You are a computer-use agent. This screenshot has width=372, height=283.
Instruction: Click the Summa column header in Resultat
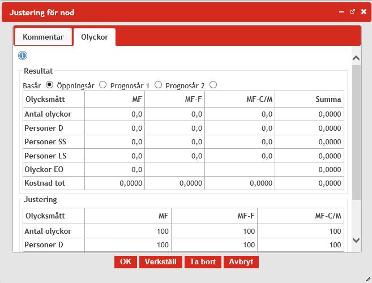pyautogui.click(x=309, y=99)
